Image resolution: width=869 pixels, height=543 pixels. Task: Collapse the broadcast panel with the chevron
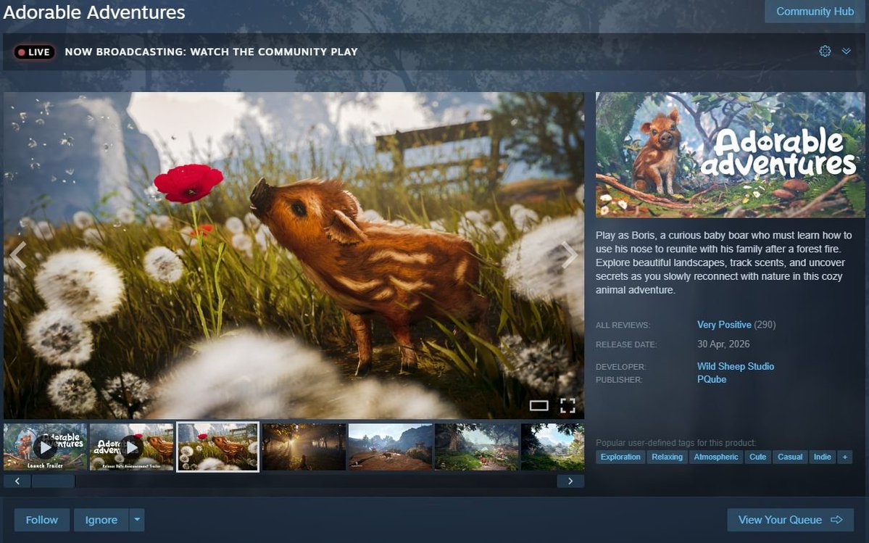point(846,51)
